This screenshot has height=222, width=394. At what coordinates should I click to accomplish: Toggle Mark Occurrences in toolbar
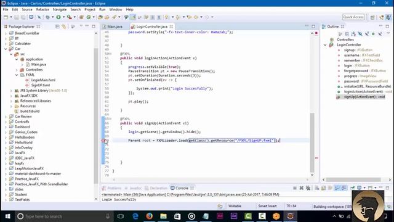click(133, 17)
